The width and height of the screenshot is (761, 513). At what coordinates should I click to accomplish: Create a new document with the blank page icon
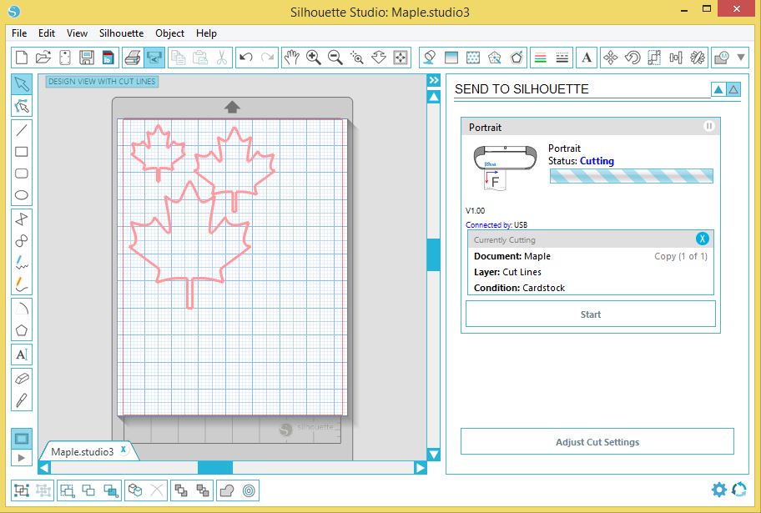coord(22,58)
